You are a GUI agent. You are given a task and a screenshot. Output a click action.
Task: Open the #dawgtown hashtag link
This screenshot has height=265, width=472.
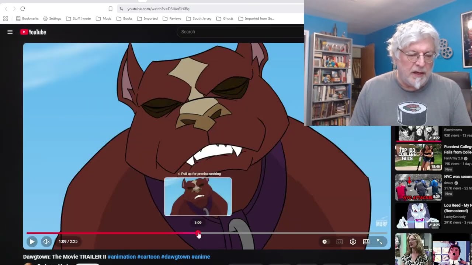pyautogui.click(x=176, y=257)
